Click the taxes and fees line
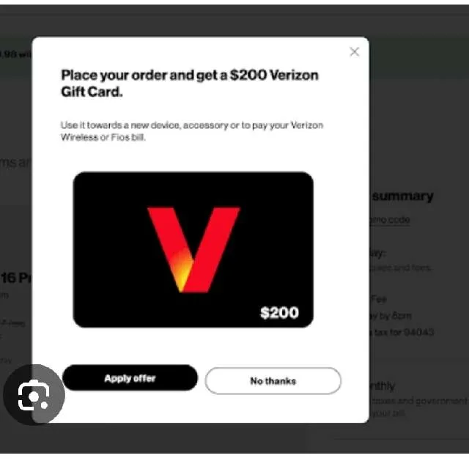The width and height of the screenshot is (469, 469). 401,267
